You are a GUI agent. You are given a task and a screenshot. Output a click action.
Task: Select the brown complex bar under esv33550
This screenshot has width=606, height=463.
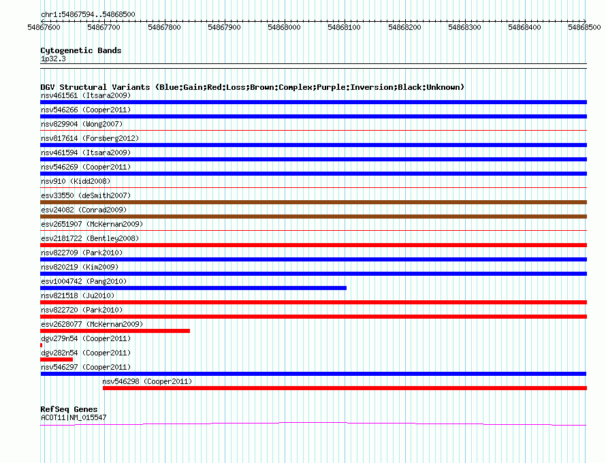click(x=313, y=202)
